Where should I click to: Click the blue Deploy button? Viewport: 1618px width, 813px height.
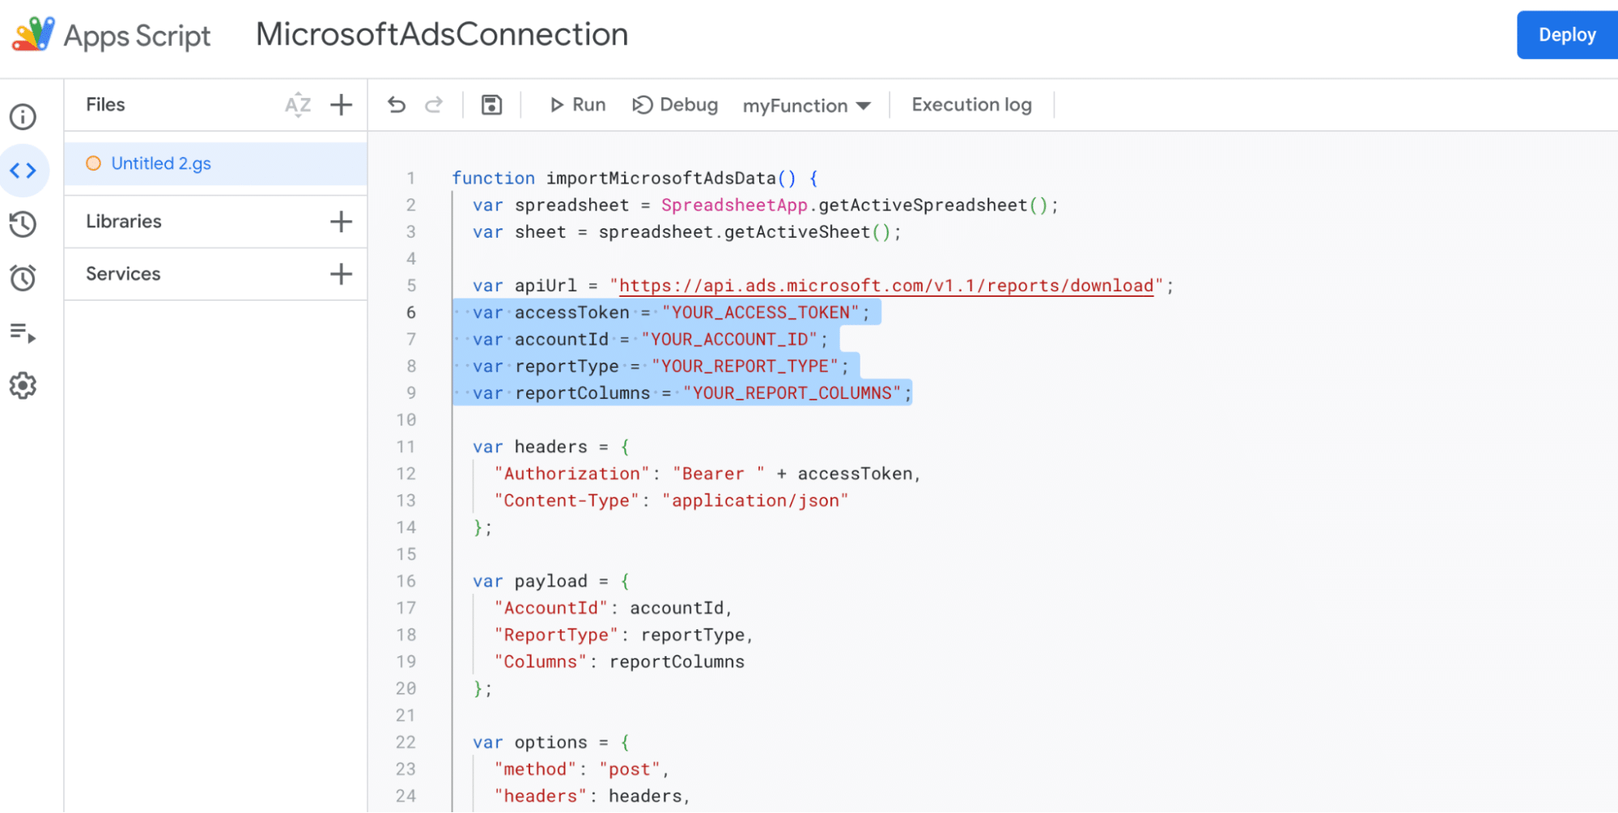pyautogui.click(x=1567, y=35)
